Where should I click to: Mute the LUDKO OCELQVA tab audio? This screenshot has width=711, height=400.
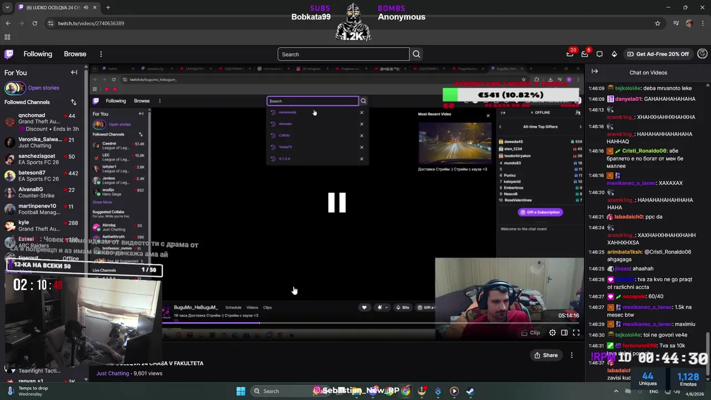85,8
